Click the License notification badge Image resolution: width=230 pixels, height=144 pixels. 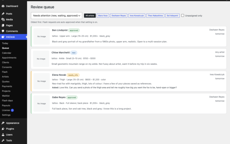12,110
